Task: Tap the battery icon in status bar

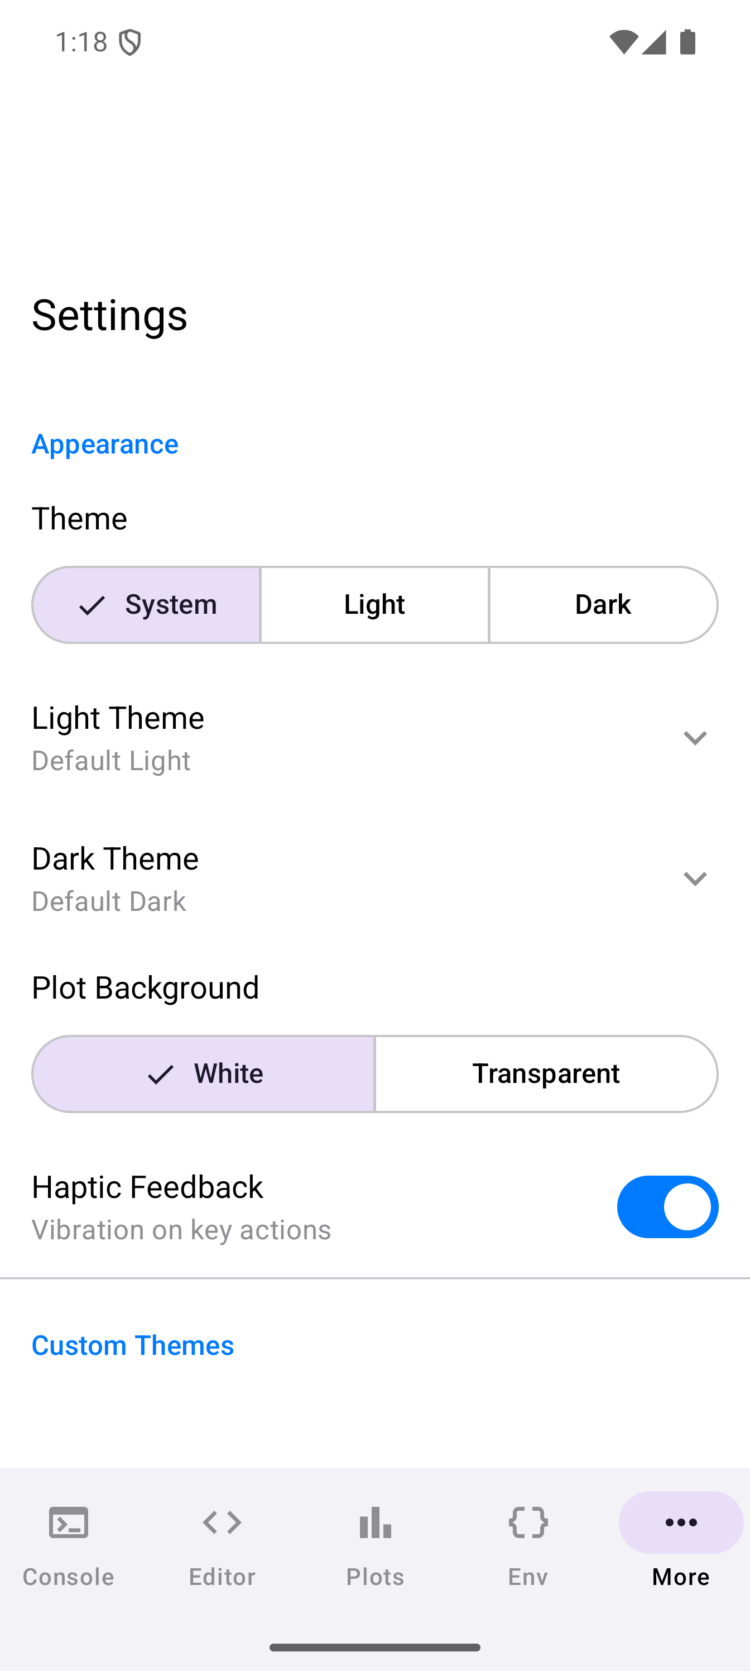Action: click(687, 43)
